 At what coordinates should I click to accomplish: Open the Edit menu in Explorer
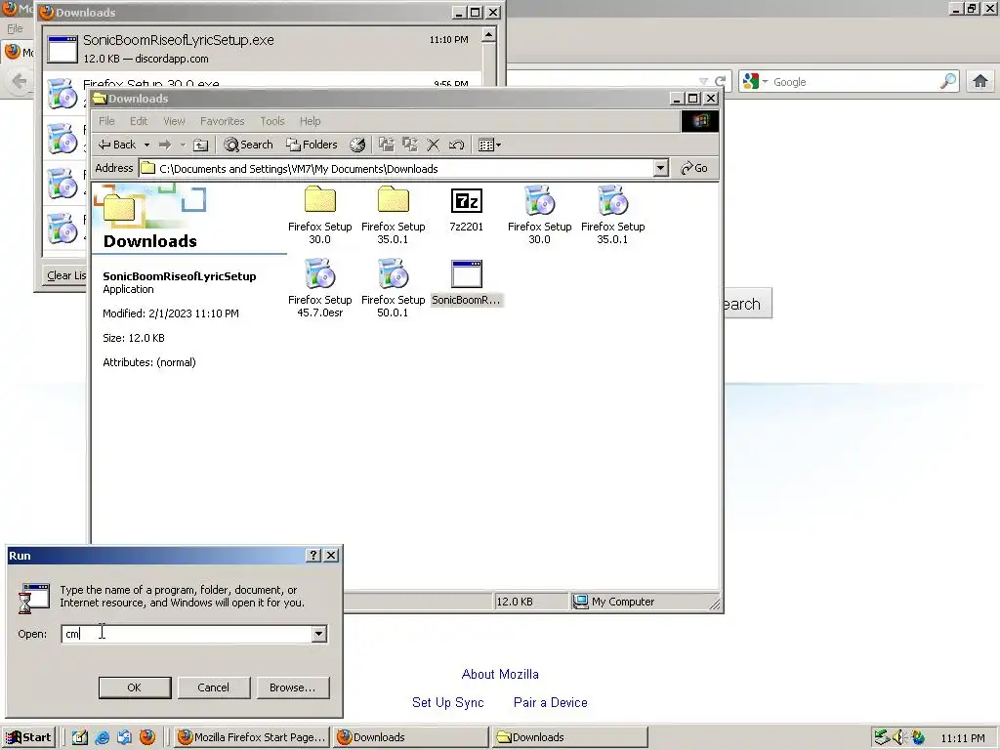coord(139,121)
